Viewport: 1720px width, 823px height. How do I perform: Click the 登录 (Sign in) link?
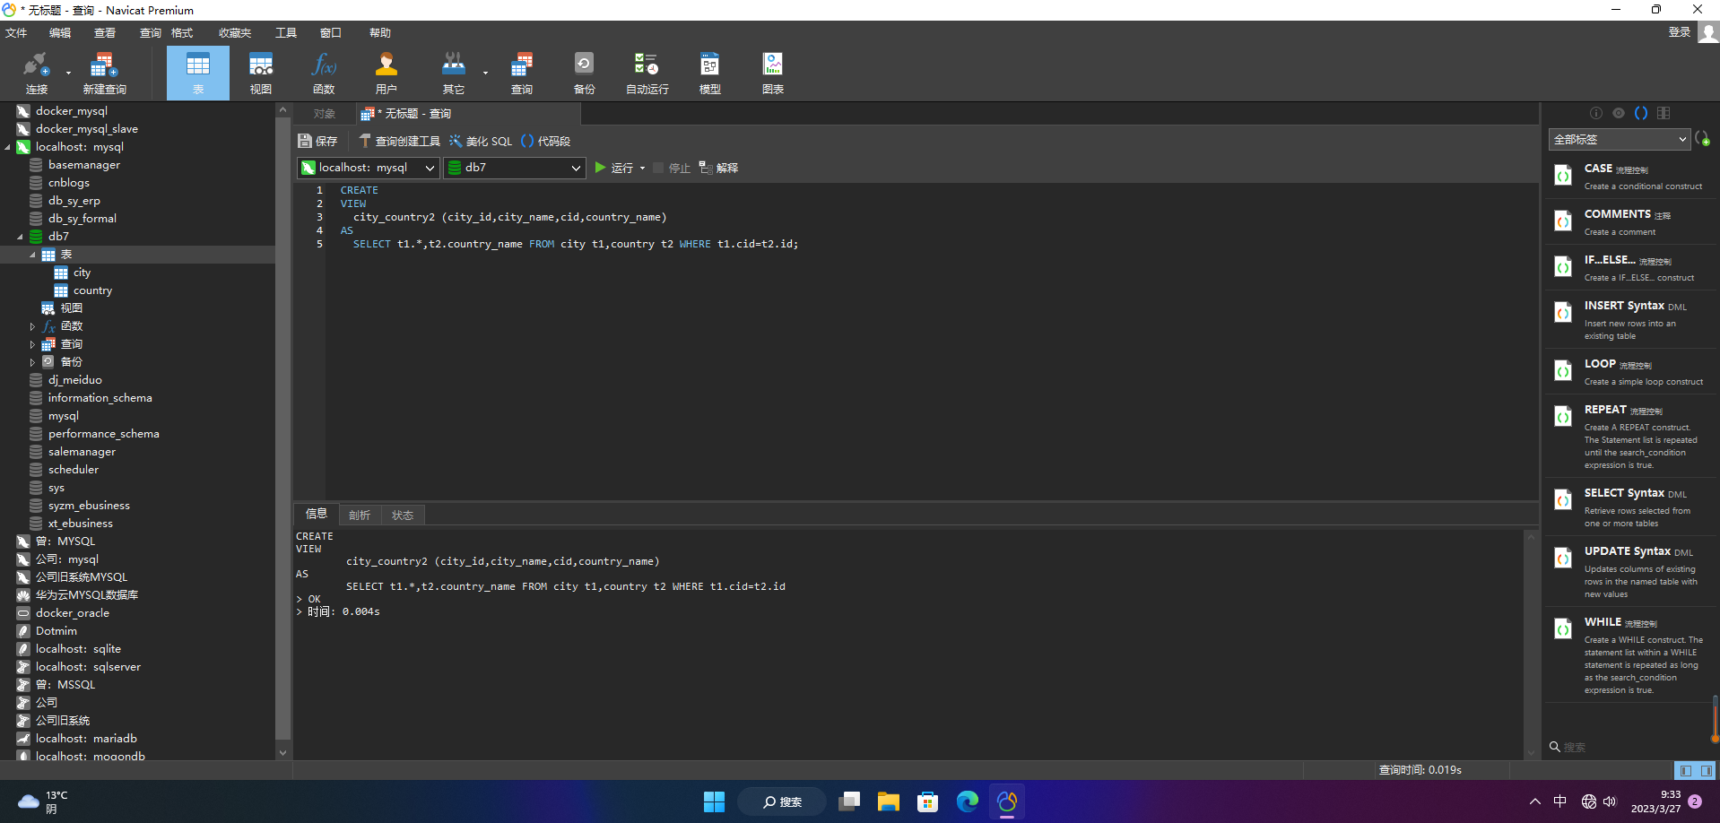tap(1680, 32)
